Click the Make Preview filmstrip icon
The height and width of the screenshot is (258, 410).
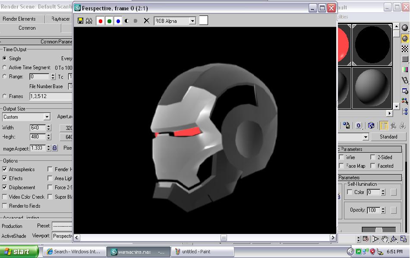pyautogui.click(x=405, y=80)
